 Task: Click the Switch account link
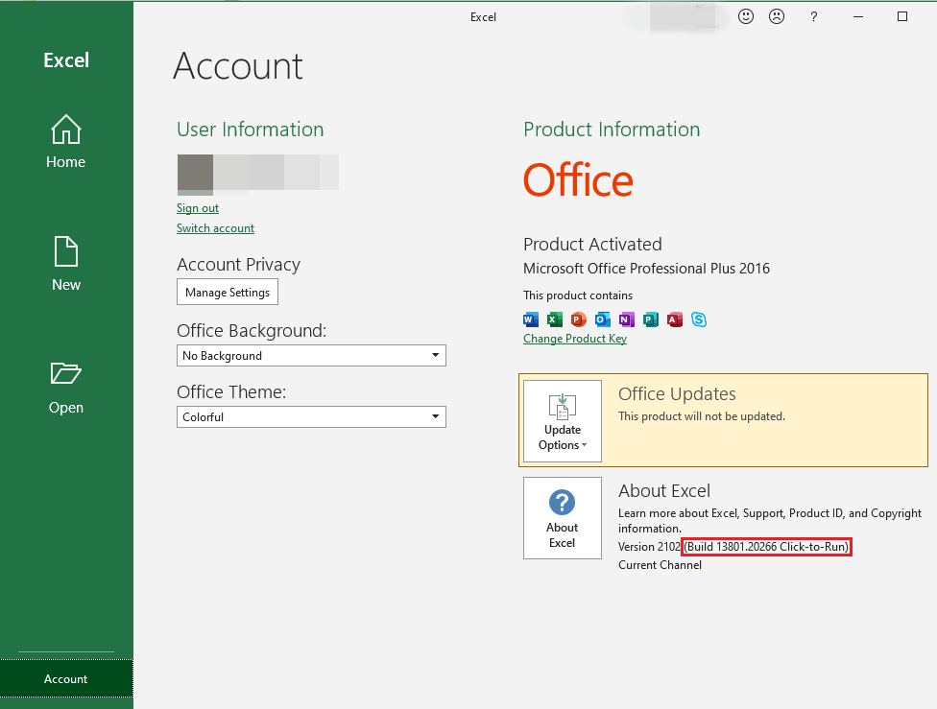[215, 228]
